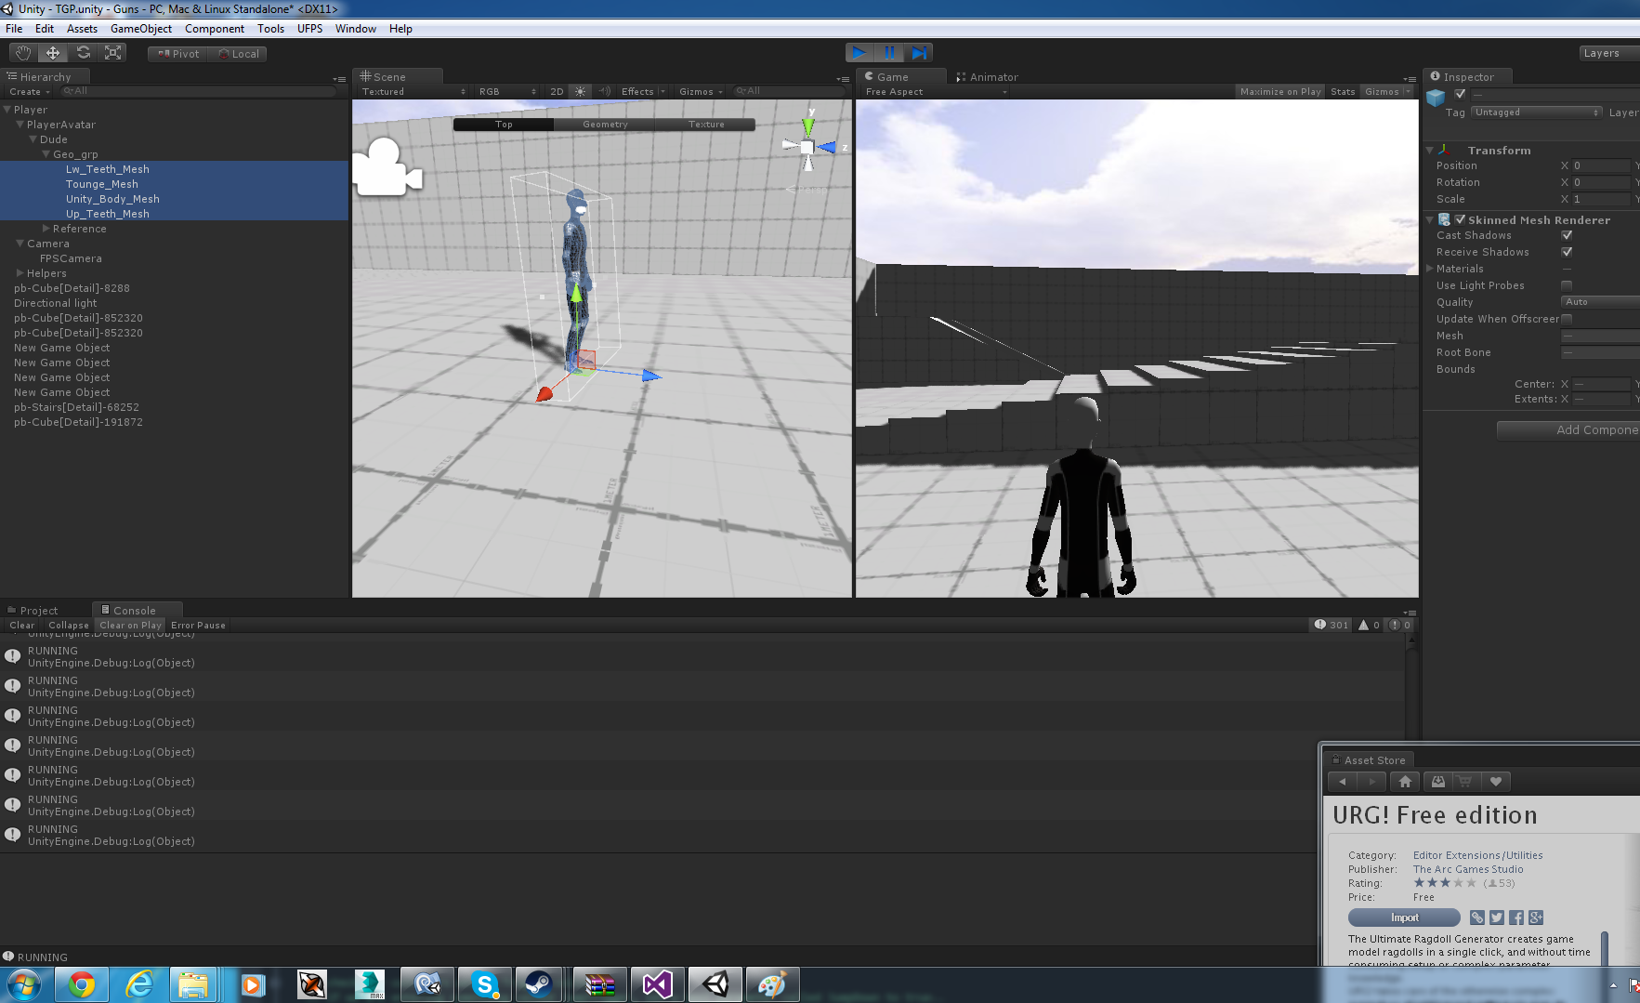Share asset on Facebook
Image resolution: width=1640 pixels, height=1003 pixels.
[x=1516, y=917]
